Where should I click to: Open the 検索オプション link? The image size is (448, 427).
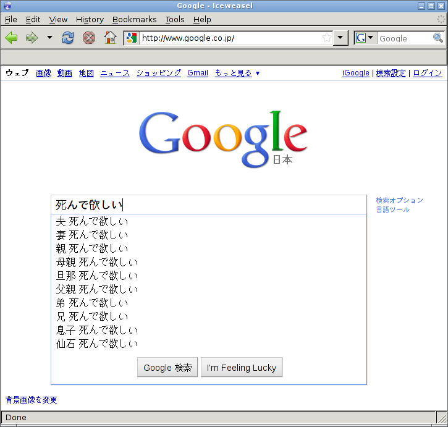(x=399, y=200)
